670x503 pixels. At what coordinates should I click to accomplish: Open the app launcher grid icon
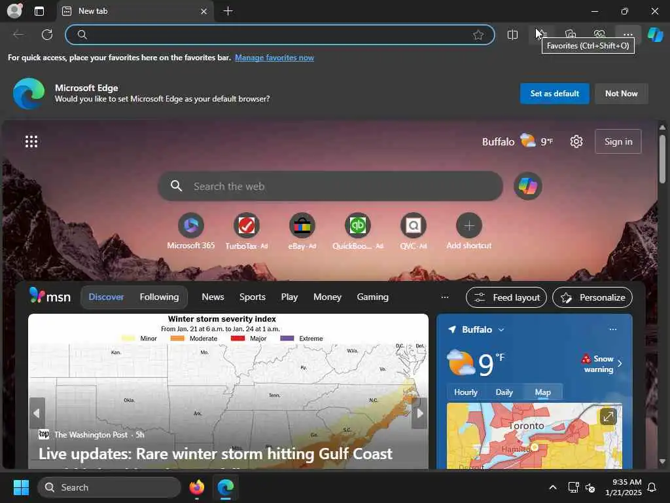tap(31, 141)
